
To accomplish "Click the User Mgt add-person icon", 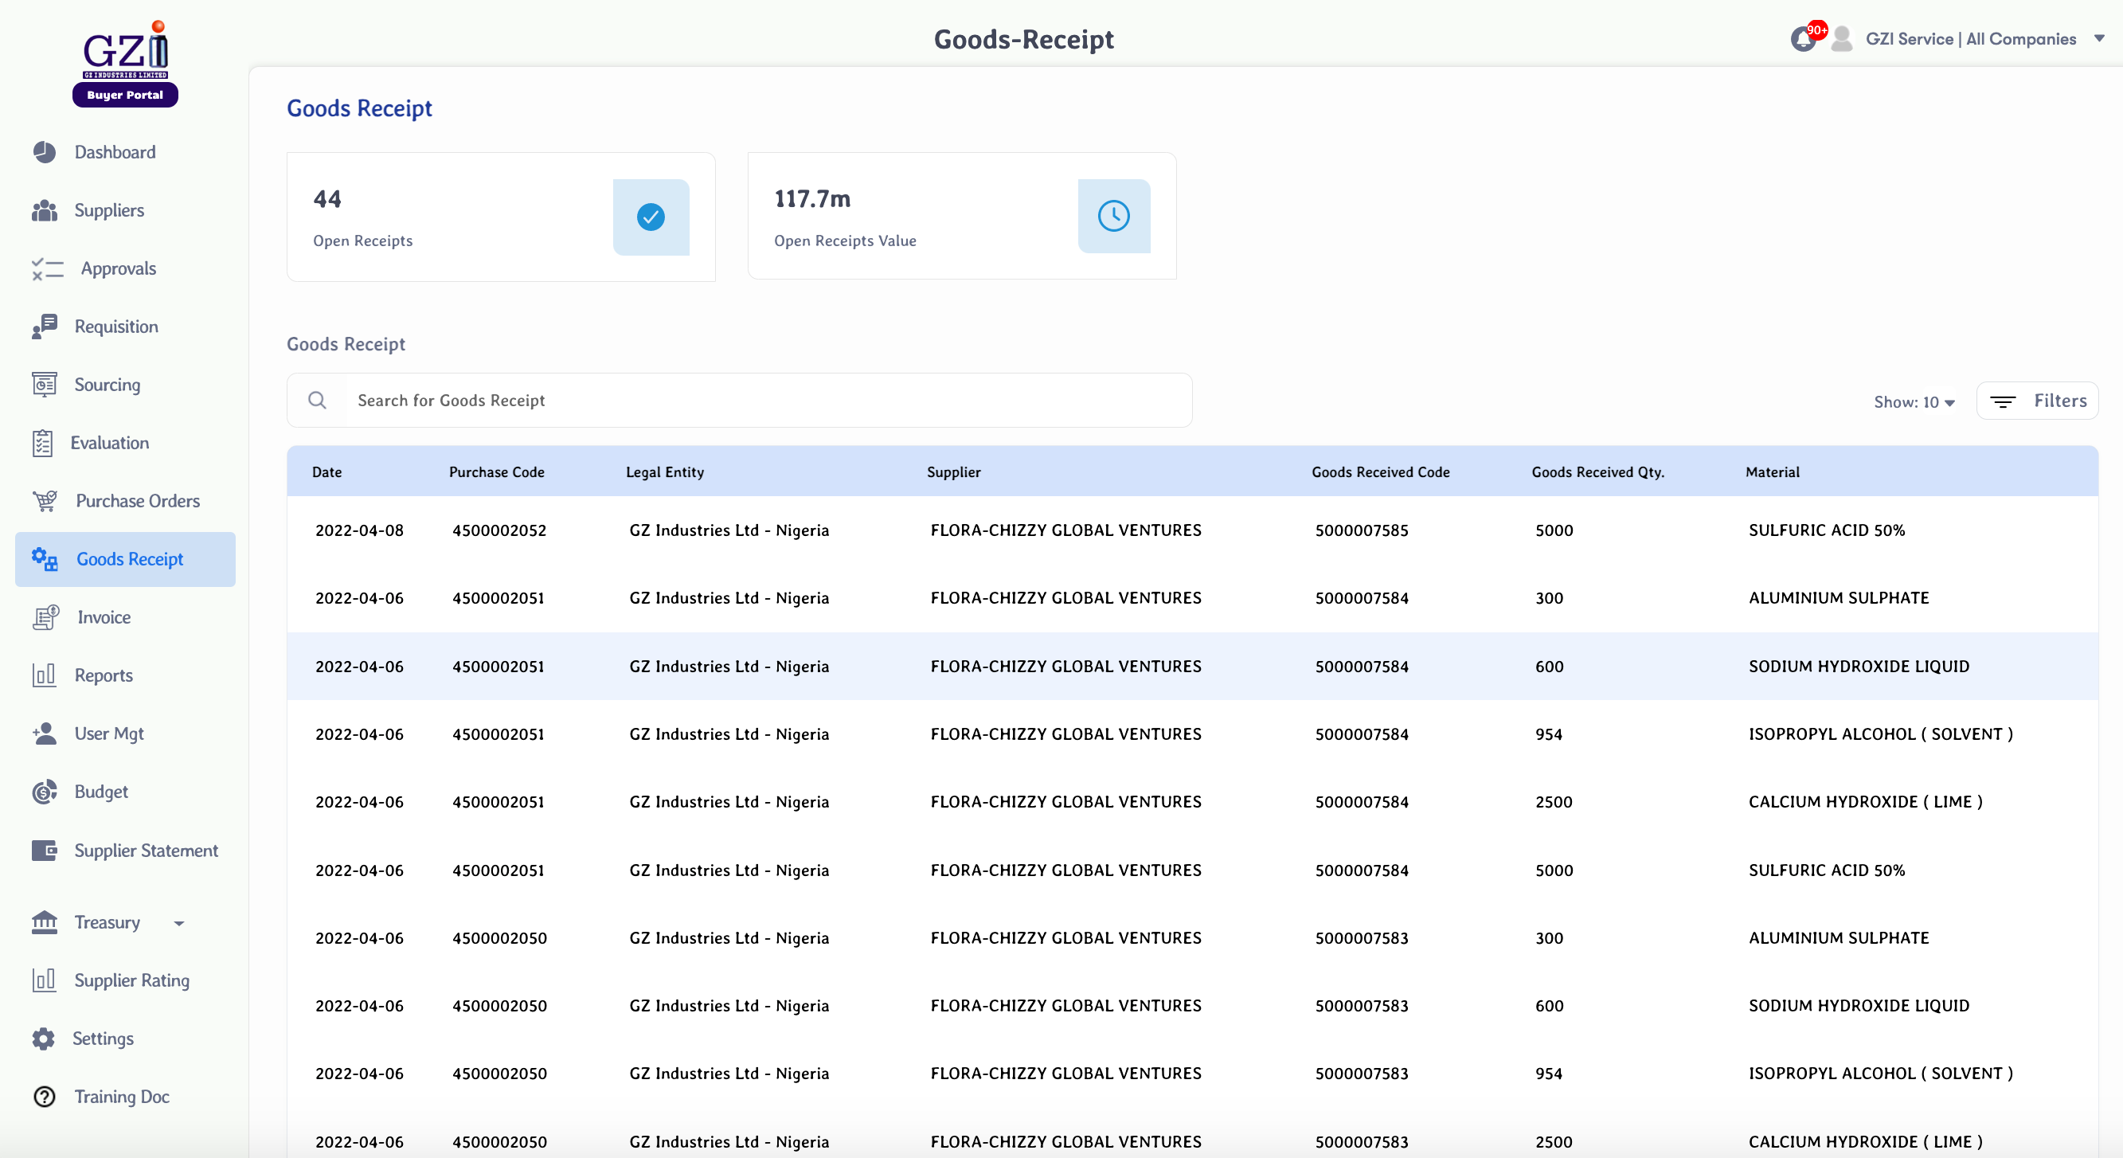I will click(45, 734).
